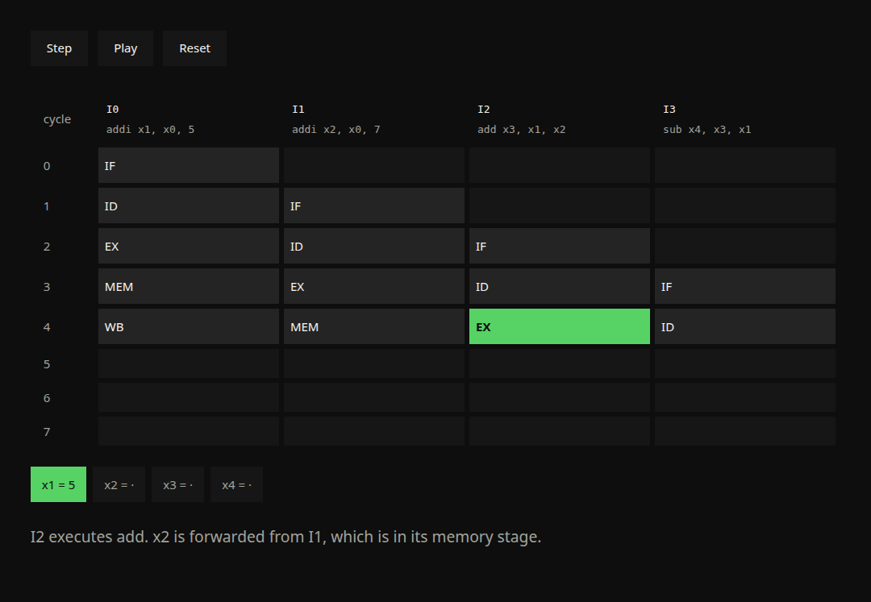Click I1's EX cell in cycle 3
Viewport: 871px width, 602px height.
[374, 286]
